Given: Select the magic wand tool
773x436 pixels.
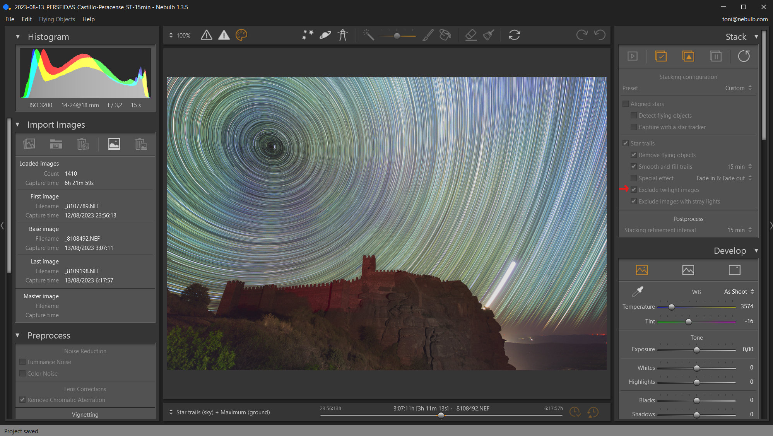Looking at the screenshot, I should click(369, 35).
